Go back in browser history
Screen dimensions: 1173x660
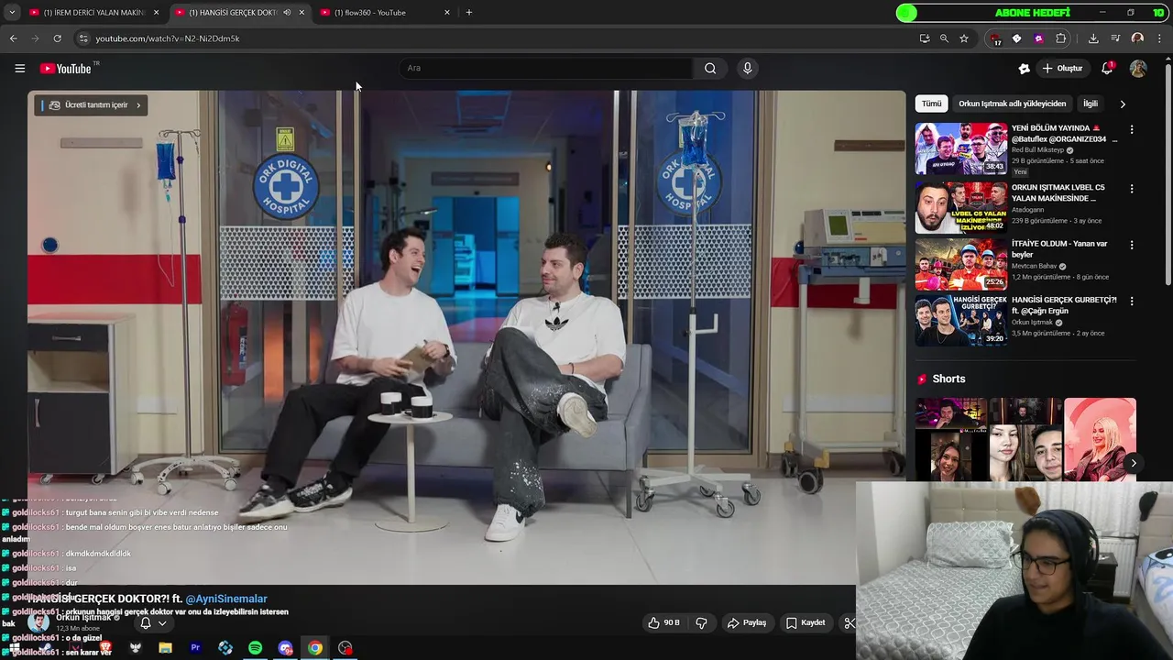(13, 38)
